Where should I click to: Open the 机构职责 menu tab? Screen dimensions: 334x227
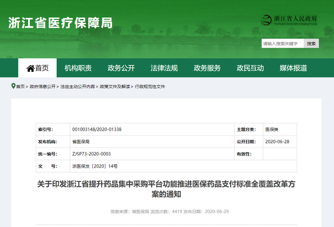[x=78, y=68]
